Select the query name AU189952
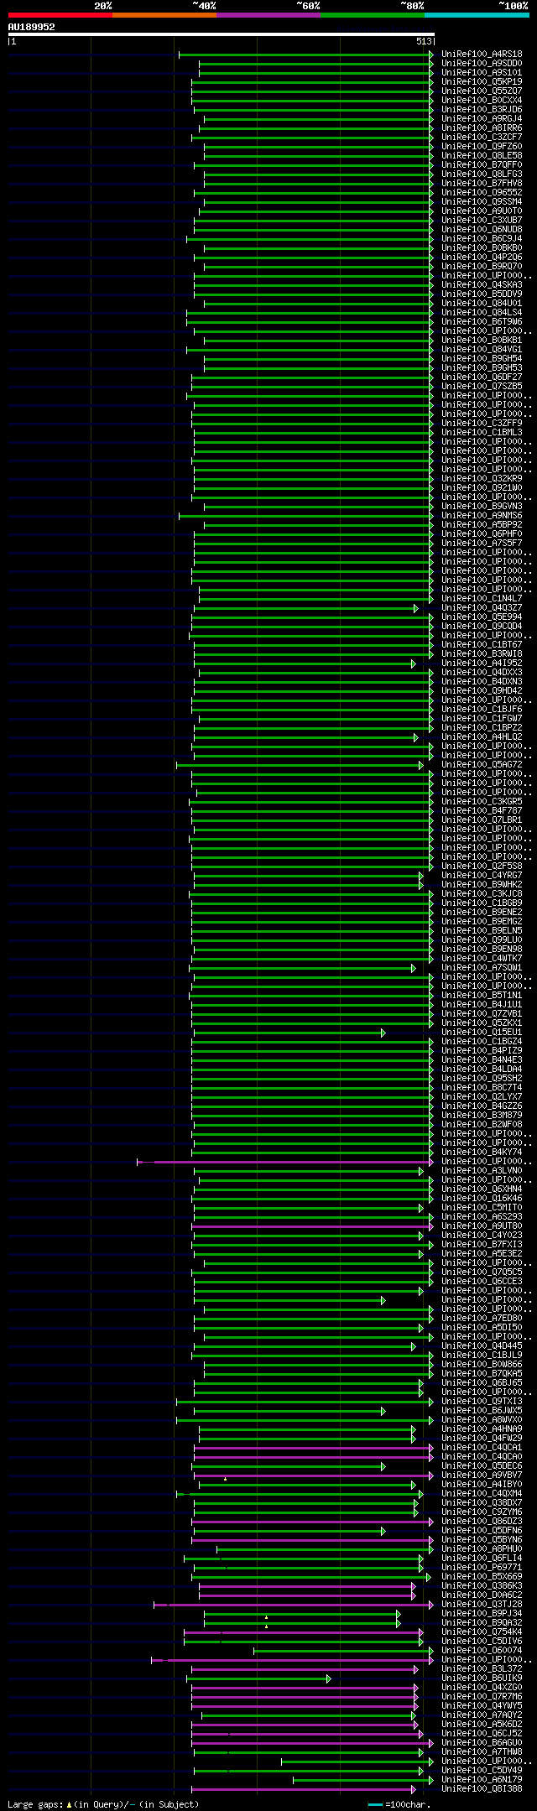Image resolution: width=537 pixels, height=1811 pixels. tap(32, 27)
